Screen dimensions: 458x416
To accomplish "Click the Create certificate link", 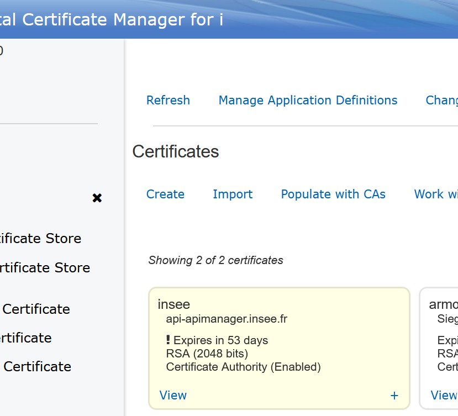I will click(165, 194).
